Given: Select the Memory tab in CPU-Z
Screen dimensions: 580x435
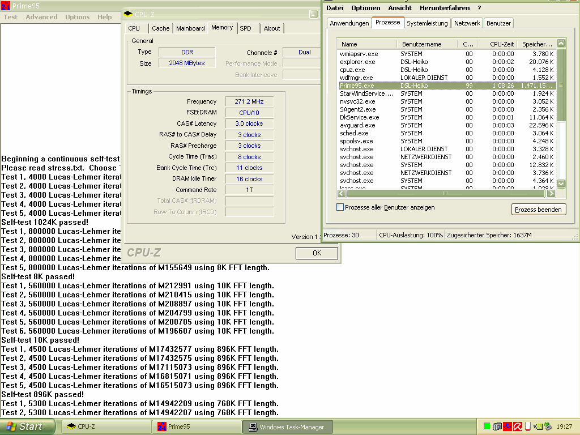Looking at the screenshot, I should coord(222,27).
